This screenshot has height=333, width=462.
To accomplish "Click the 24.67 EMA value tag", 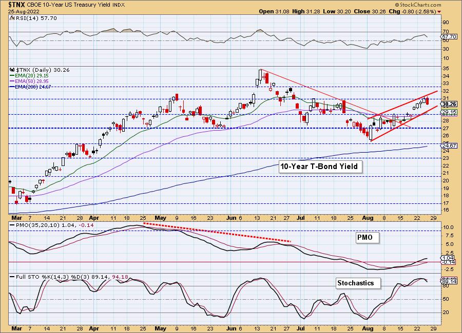I will 449,145.
